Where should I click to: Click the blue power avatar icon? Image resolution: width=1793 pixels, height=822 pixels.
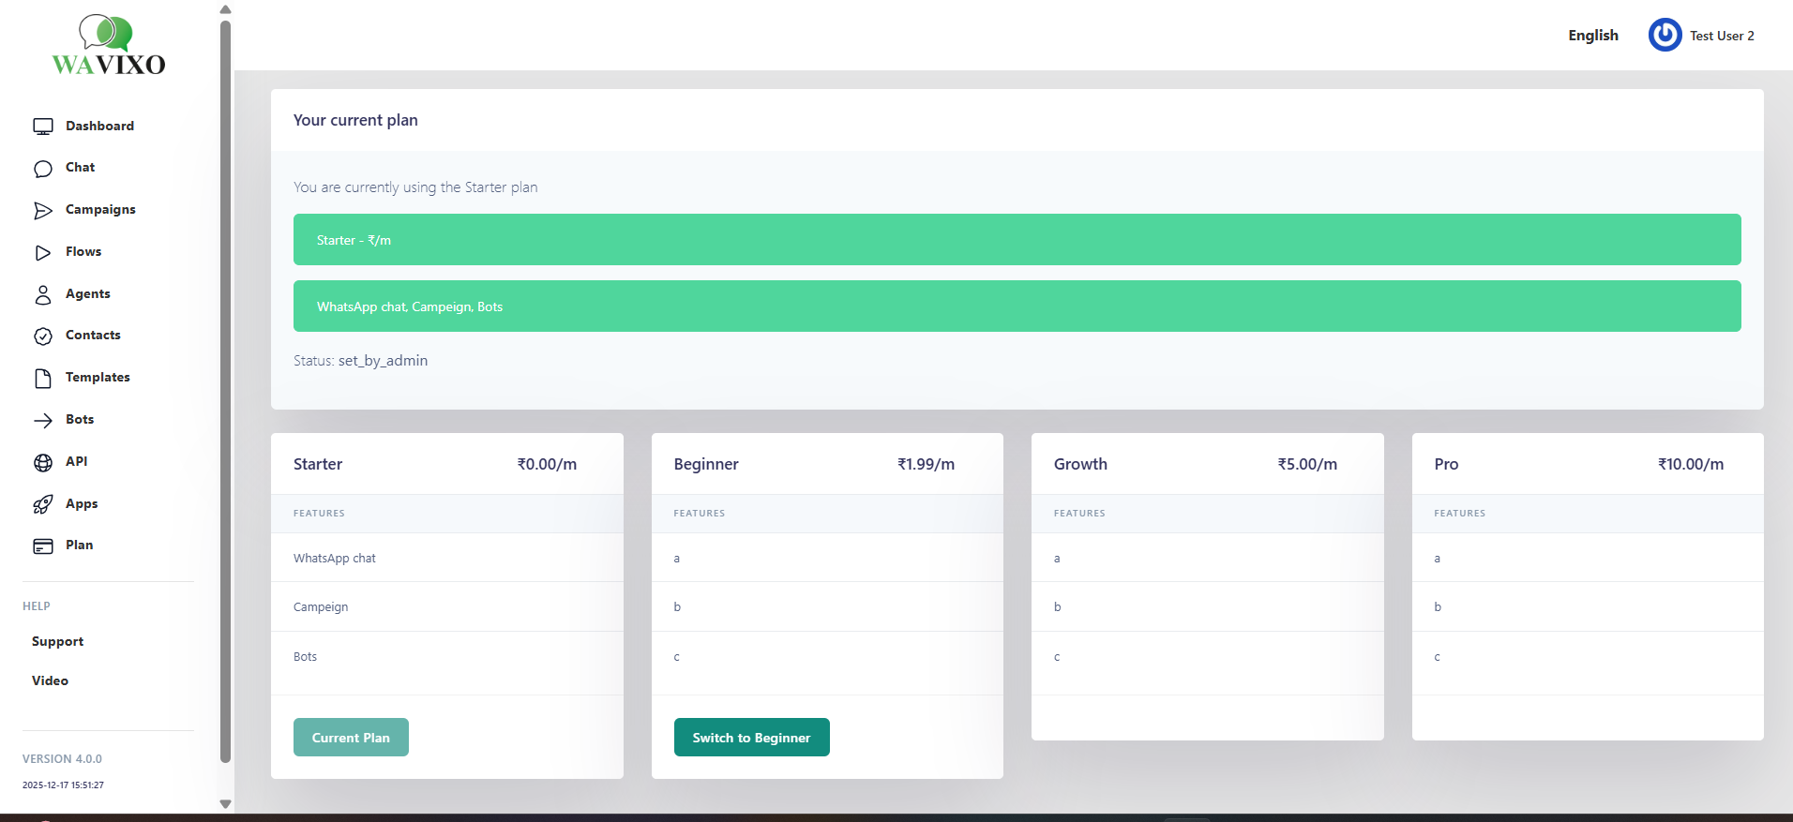(1665, 36)
